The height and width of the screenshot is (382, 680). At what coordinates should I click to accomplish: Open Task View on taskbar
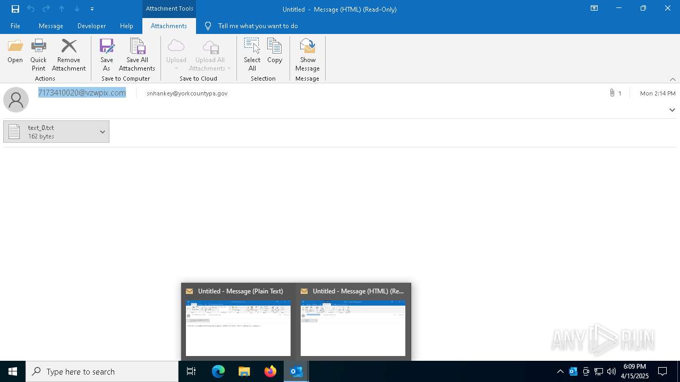pyautogui.click(x=191, y=371)
